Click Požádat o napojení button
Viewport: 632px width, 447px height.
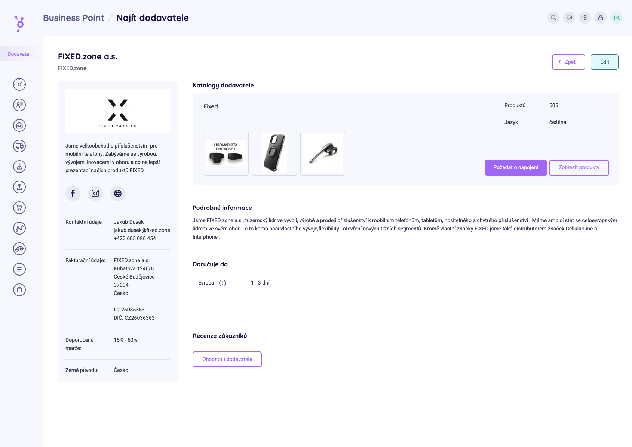tap(516, 168)
